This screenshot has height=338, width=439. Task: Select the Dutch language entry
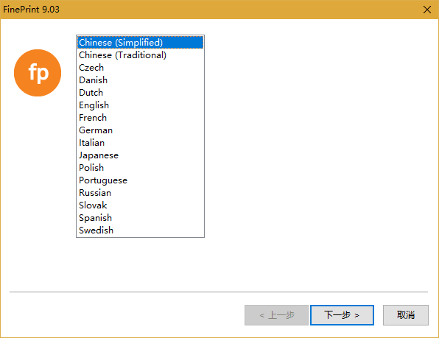140,93
